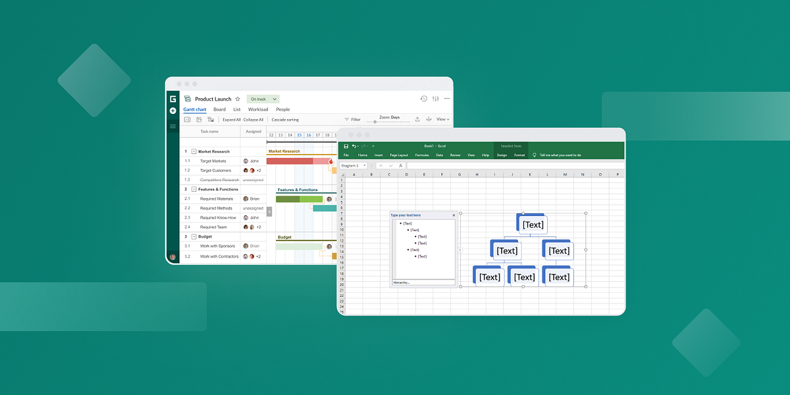Screen dimensions: 790x395
Task: Click the plus icon to add new project
Action: click(x=172, y=111)
